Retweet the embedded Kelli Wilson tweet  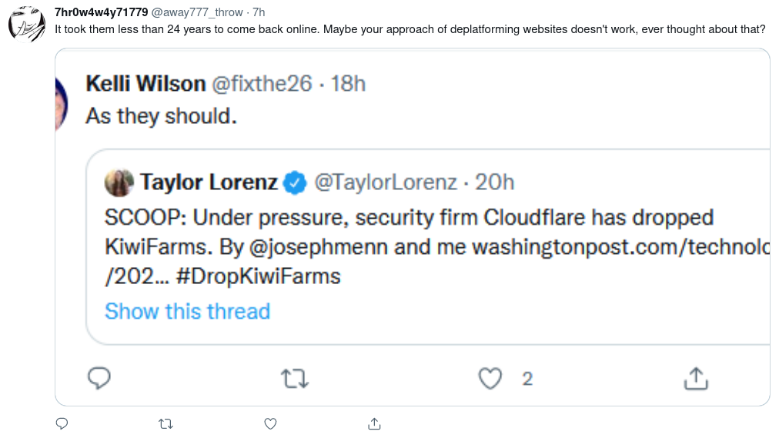coord(295,379)
